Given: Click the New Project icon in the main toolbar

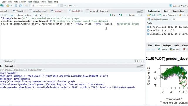Looking at the screenshot, I should pyautogui.click(x=2, y=6).
